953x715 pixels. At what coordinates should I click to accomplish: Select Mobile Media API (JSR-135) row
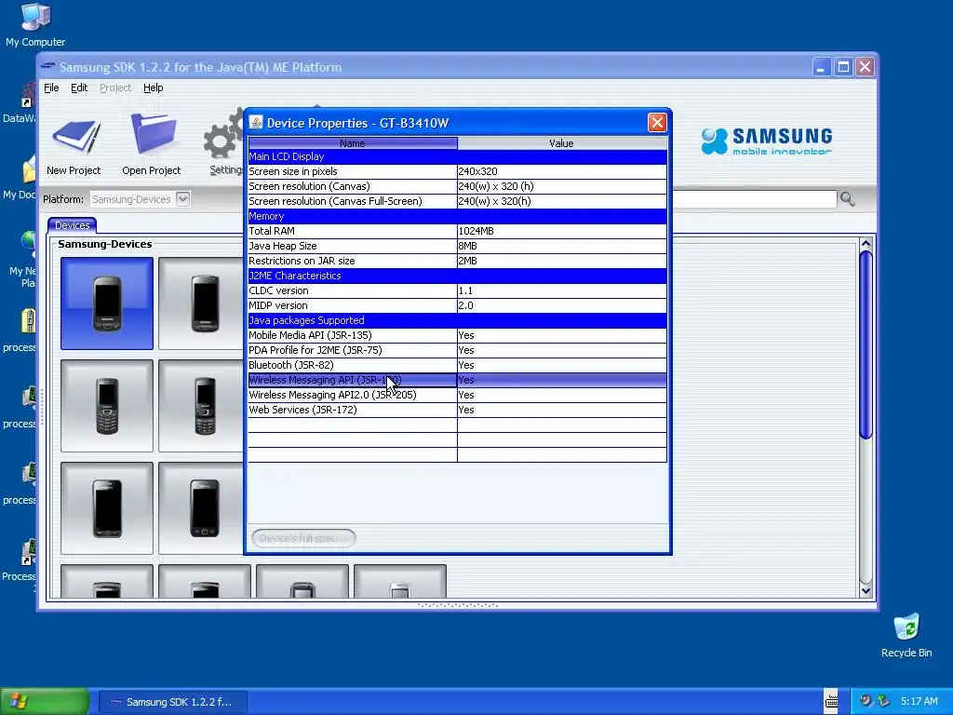457,335
